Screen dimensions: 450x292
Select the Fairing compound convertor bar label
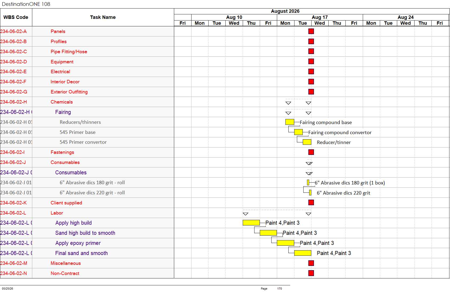coord(340,133)
